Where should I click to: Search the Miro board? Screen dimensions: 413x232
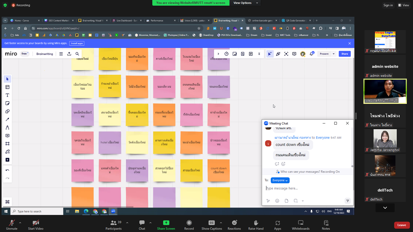coord(77,54)
